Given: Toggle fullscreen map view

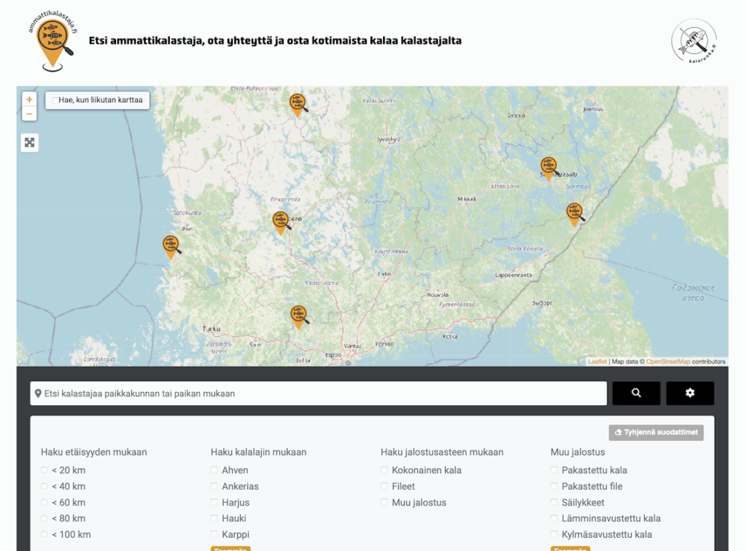Looking at the screenshot, I should click(x=29, y=142).
